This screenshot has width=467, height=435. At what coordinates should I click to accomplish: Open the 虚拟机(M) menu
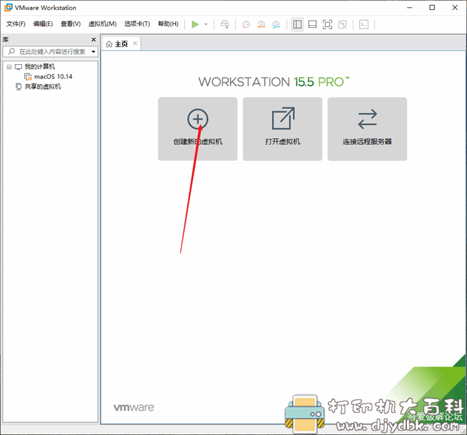point(103,24)
